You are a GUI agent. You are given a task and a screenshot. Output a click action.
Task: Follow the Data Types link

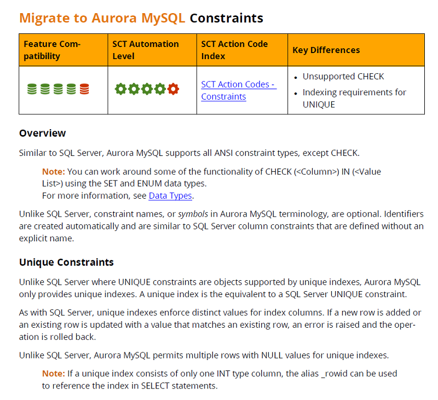170,196
